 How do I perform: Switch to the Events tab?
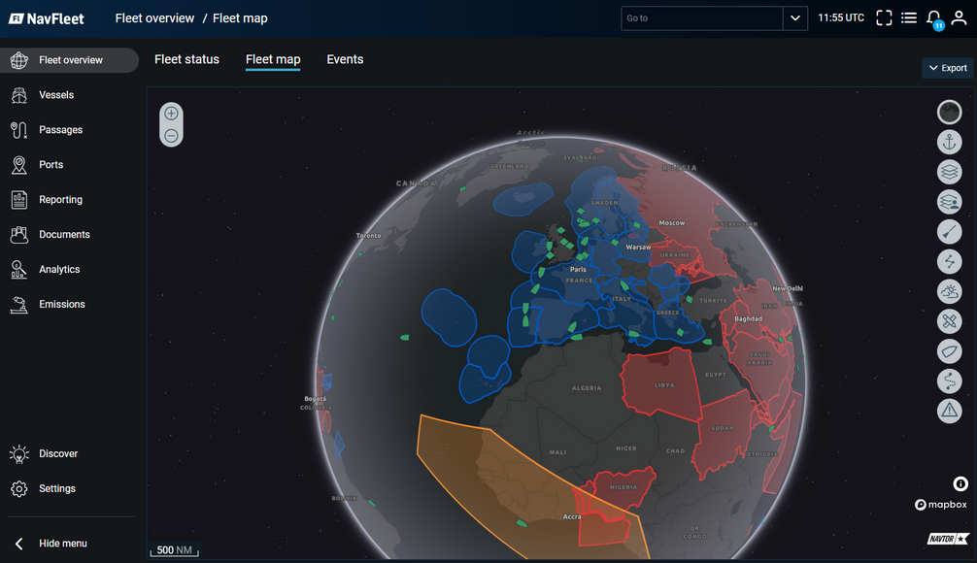pyautogui.click(x=345, y=59)
